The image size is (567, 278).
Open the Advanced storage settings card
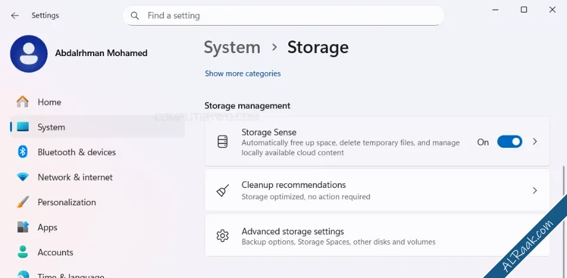pyautogui.click(x=377, y=236)
